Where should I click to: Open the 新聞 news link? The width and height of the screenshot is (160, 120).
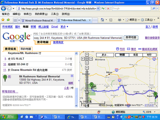[33, 27]
